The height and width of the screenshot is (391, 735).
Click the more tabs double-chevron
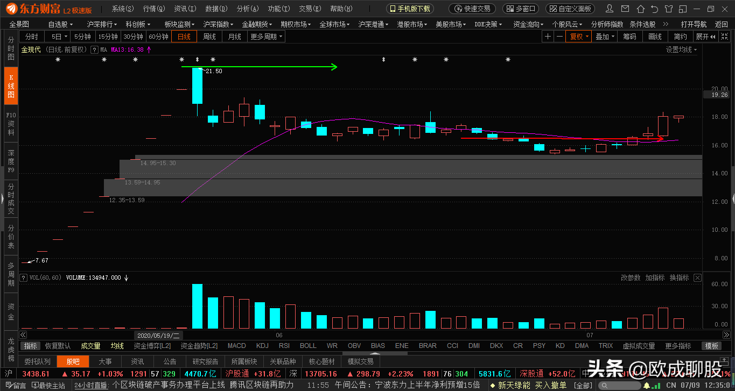coord(666,24)
